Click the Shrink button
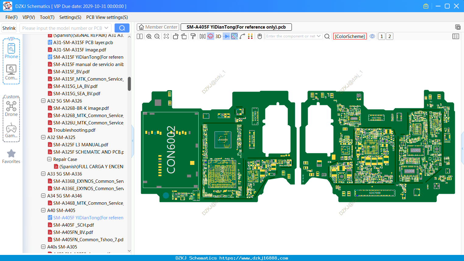The image size is (464, 261). (9, 28)
